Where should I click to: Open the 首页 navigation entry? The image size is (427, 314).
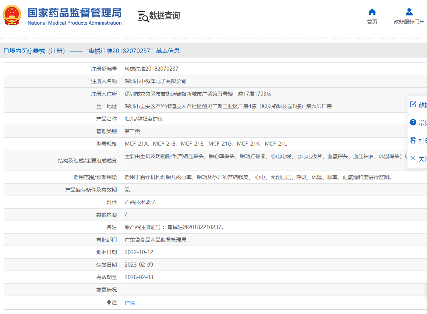pyautogui.click(x=372, y=21)
